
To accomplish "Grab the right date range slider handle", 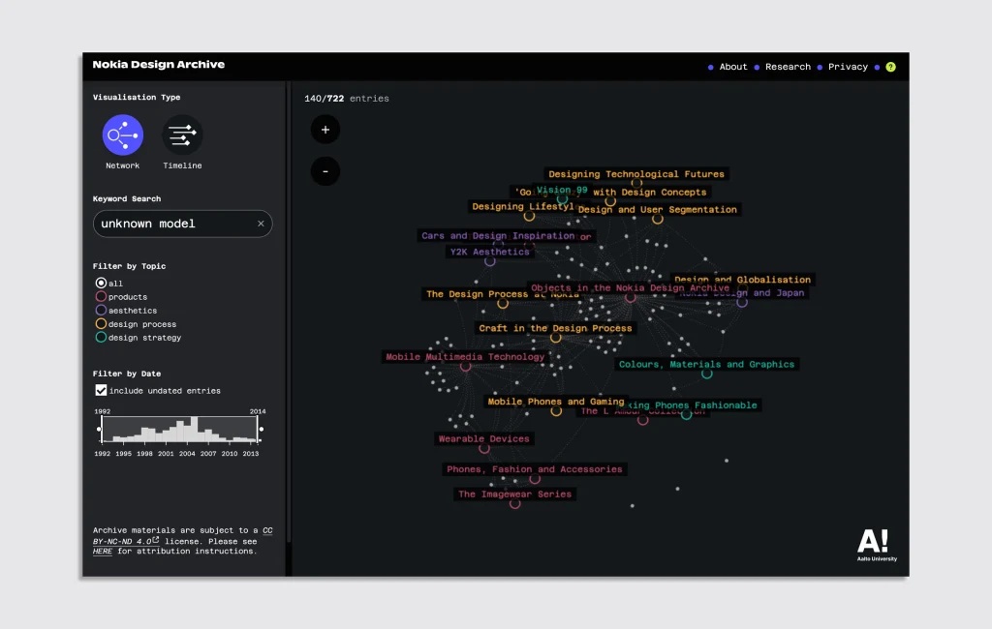I will (x=260, y=429).
